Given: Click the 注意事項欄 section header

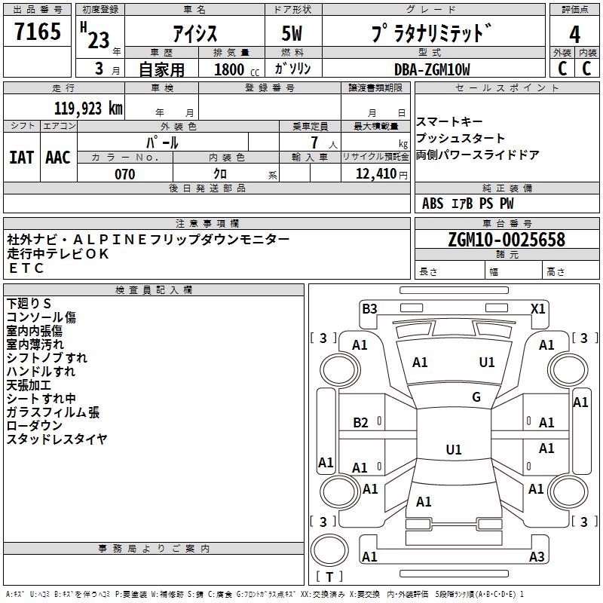Looking at the screenshot, I should pos(207,223).
